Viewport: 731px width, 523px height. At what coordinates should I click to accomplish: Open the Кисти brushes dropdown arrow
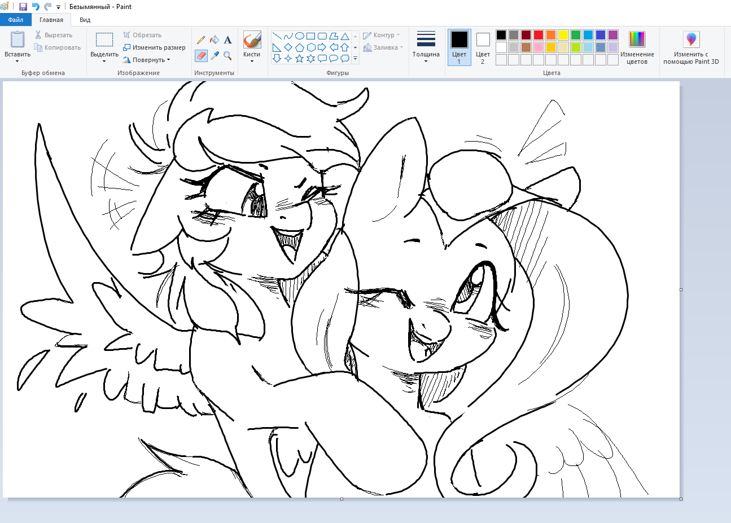(x=252, y=61)
